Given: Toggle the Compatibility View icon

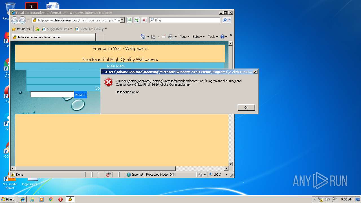Looking at the screenshot, I should point(129,20).
